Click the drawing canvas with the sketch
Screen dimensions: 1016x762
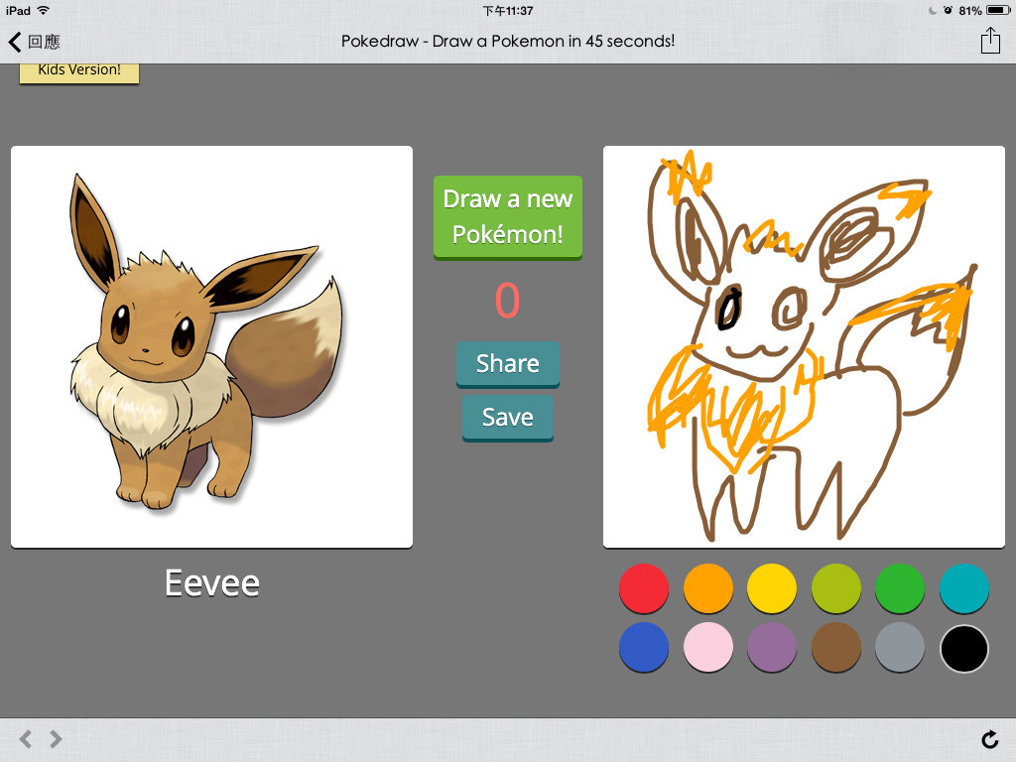click(x=804, y=346)
